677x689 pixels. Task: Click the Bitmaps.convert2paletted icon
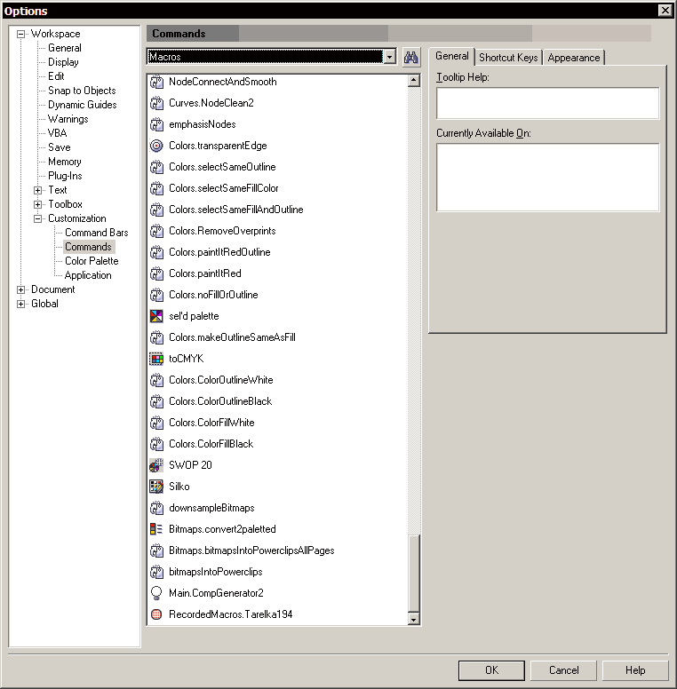click(x=156, y=529)
